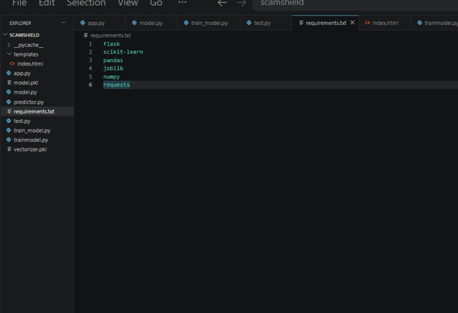
Task: Open vectorizer.pkl in Explorer tree
Action: click(37, 149)
